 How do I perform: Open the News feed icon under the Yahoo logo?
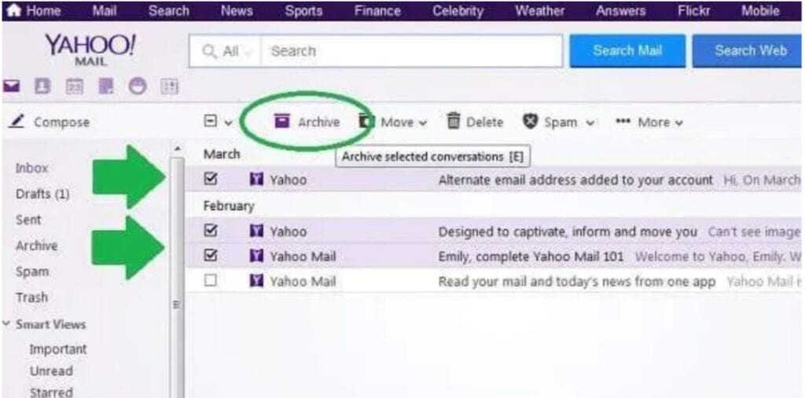170,86
